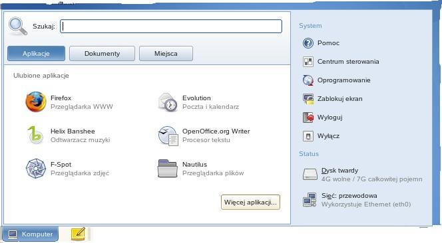Click the wired network status icon
Image resolution: width=442 pixels, height=243 pixels.
click(x=310, y=200)
